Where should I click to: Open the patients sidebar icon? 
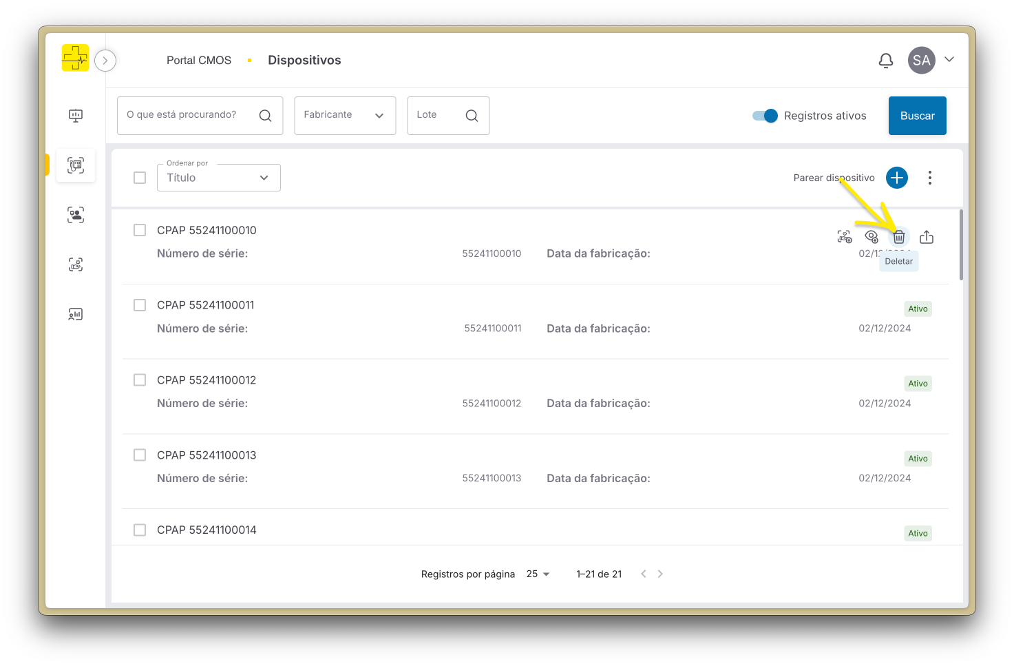pyautogui.click(x=76, y=215)
